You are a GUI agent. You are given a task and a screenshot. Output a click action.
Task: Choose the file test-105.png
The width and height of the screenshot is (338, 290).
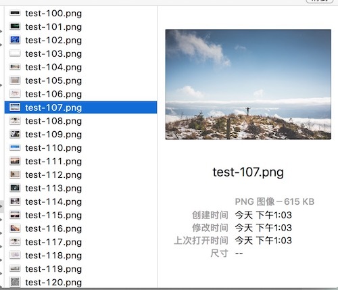(x=80, y=80)
